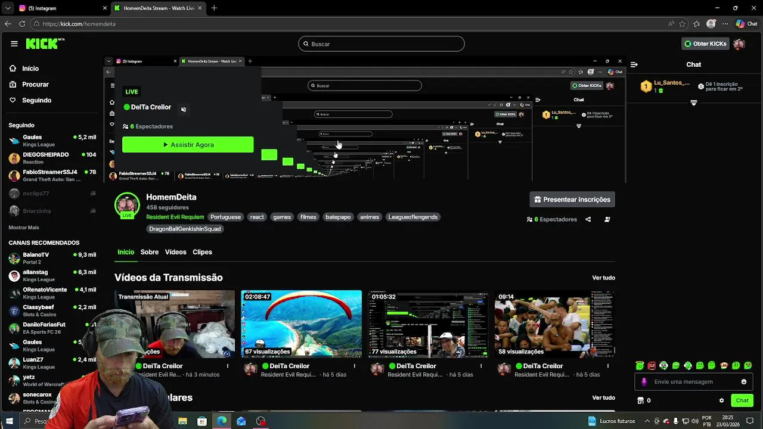Open the 01:05:32 video thumbnail

[x=428, y=324]
